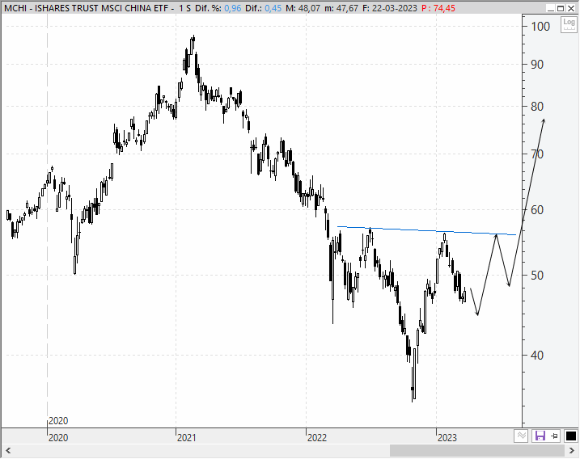Viewport: 580px width, 459px height.
Task: Click the scrollbar right arrow
Action: [571, 450]
